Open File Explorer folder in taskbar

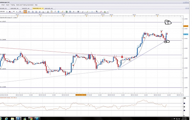pos(13,118)
